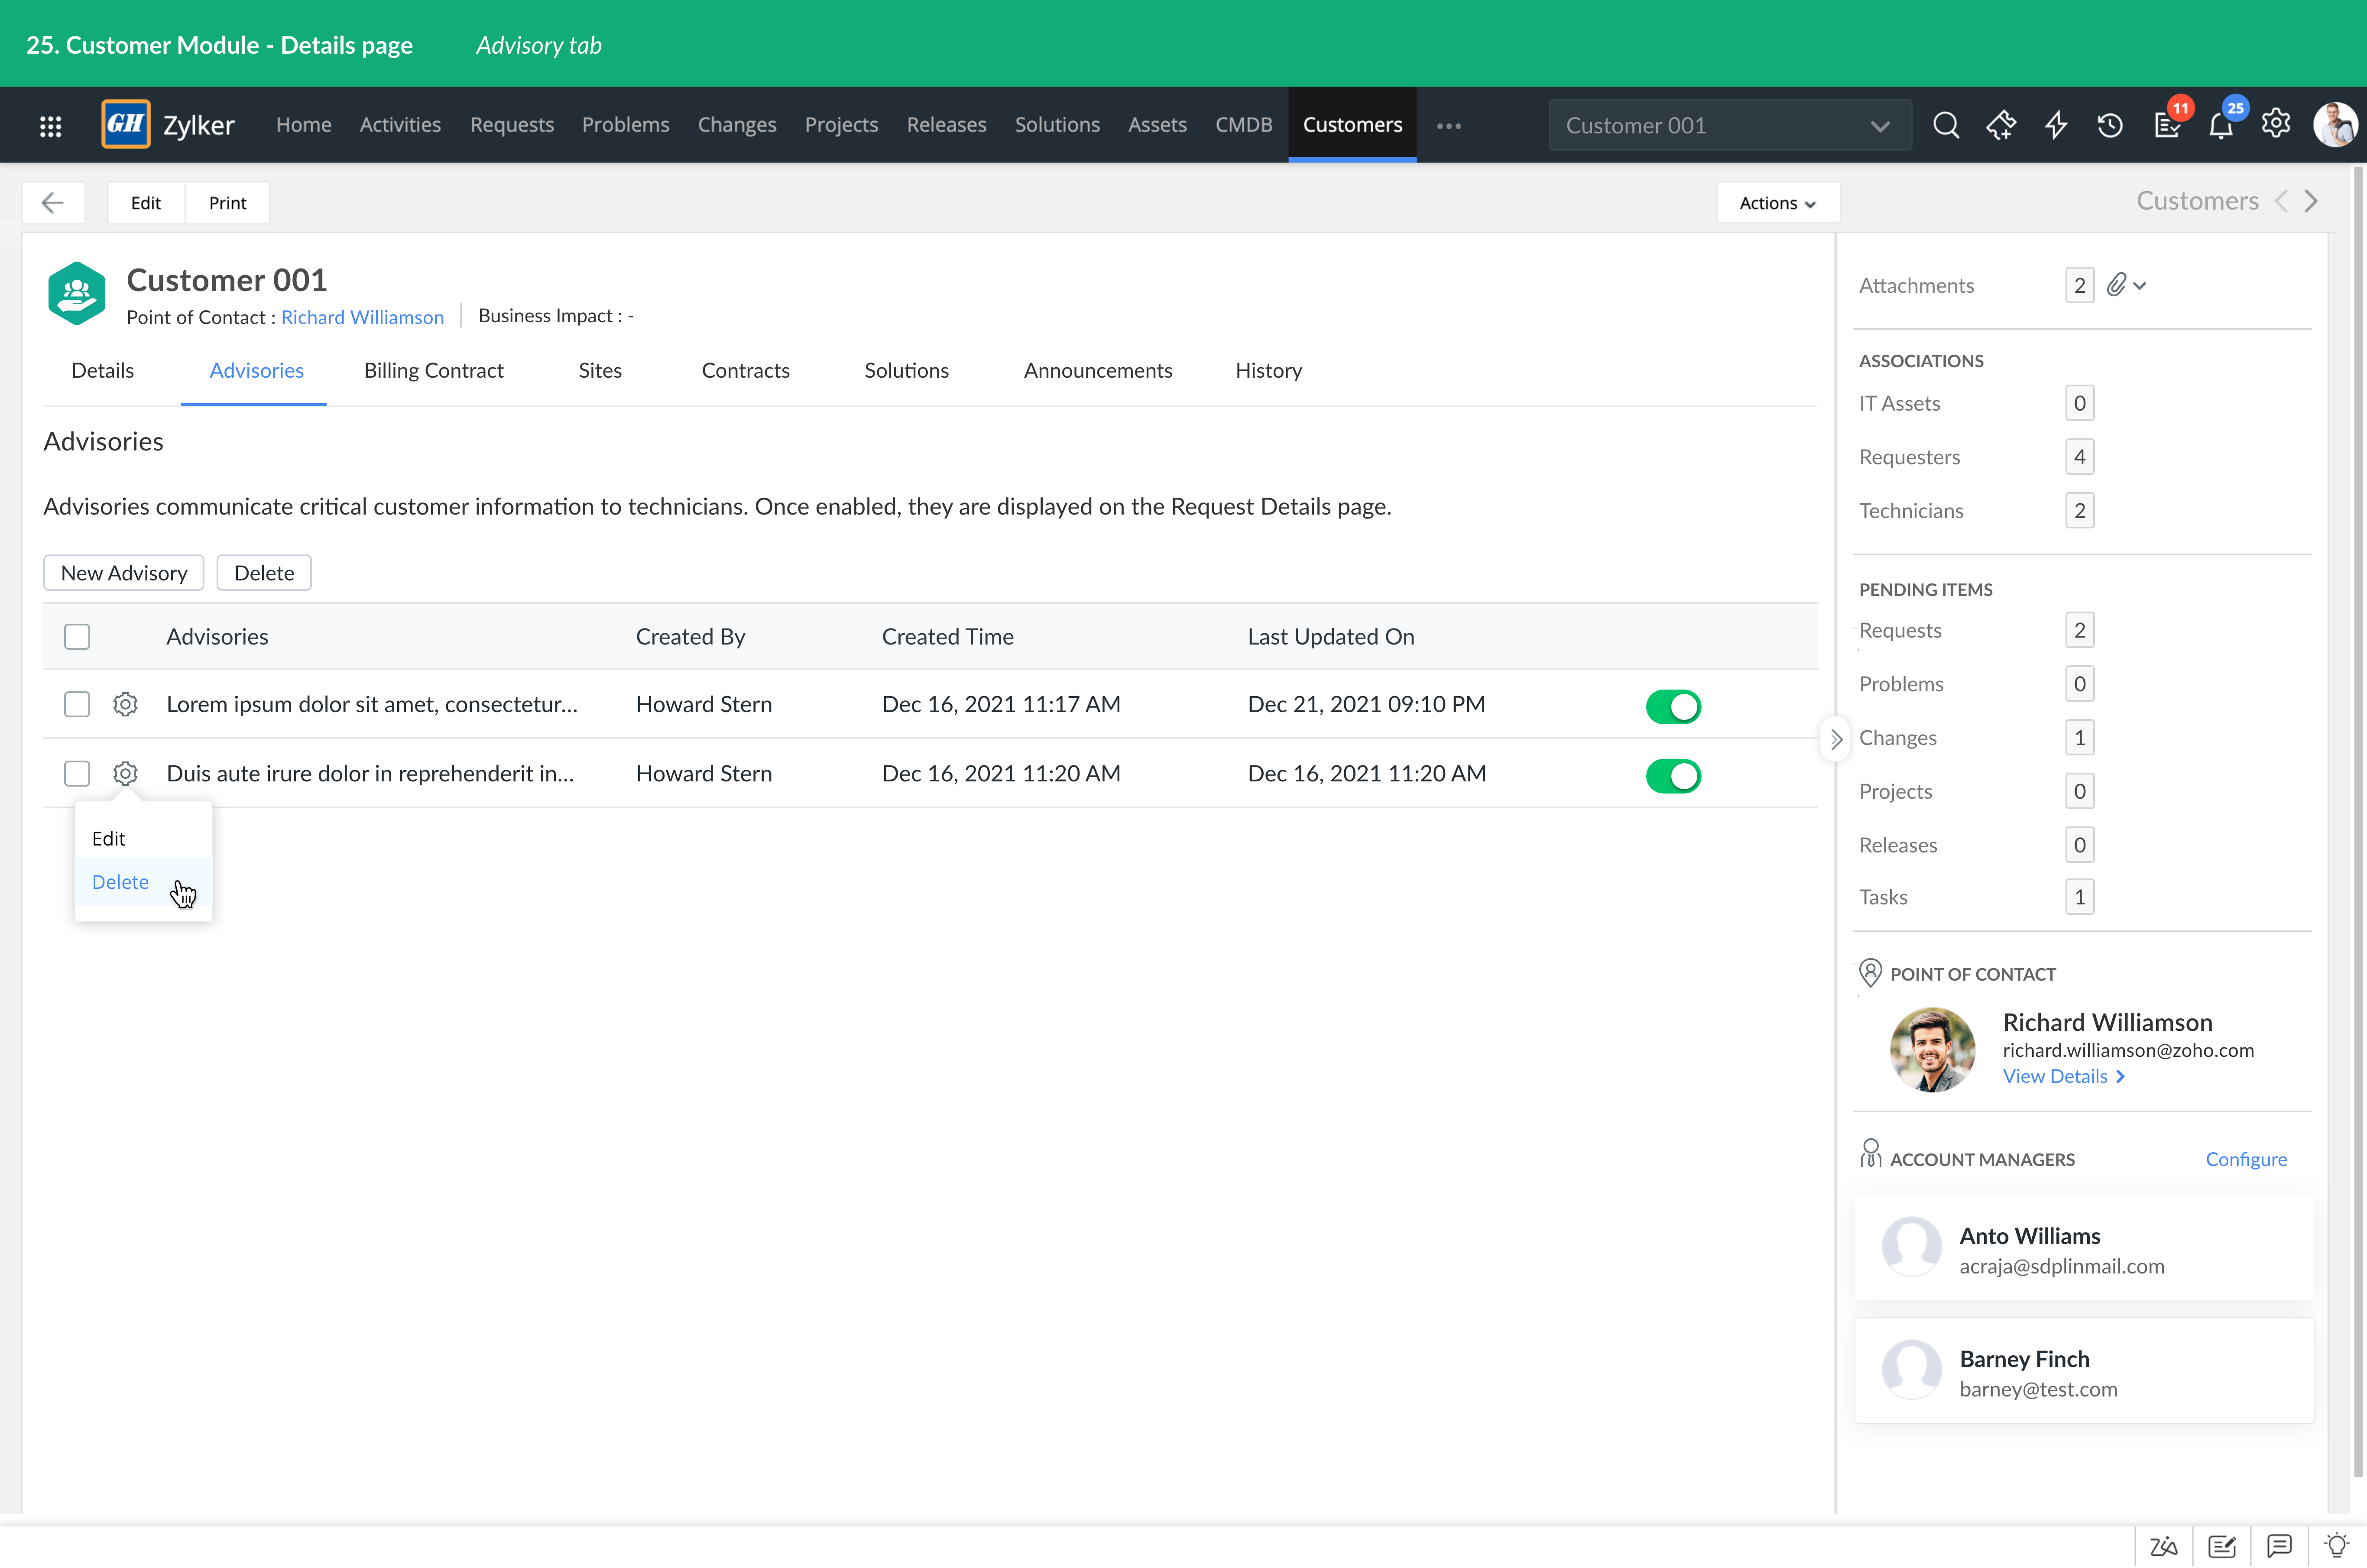Screen dimensions: 2367x1568
Task: Select Edit in the advisory context menu
Action: click(x=143, y=838)
